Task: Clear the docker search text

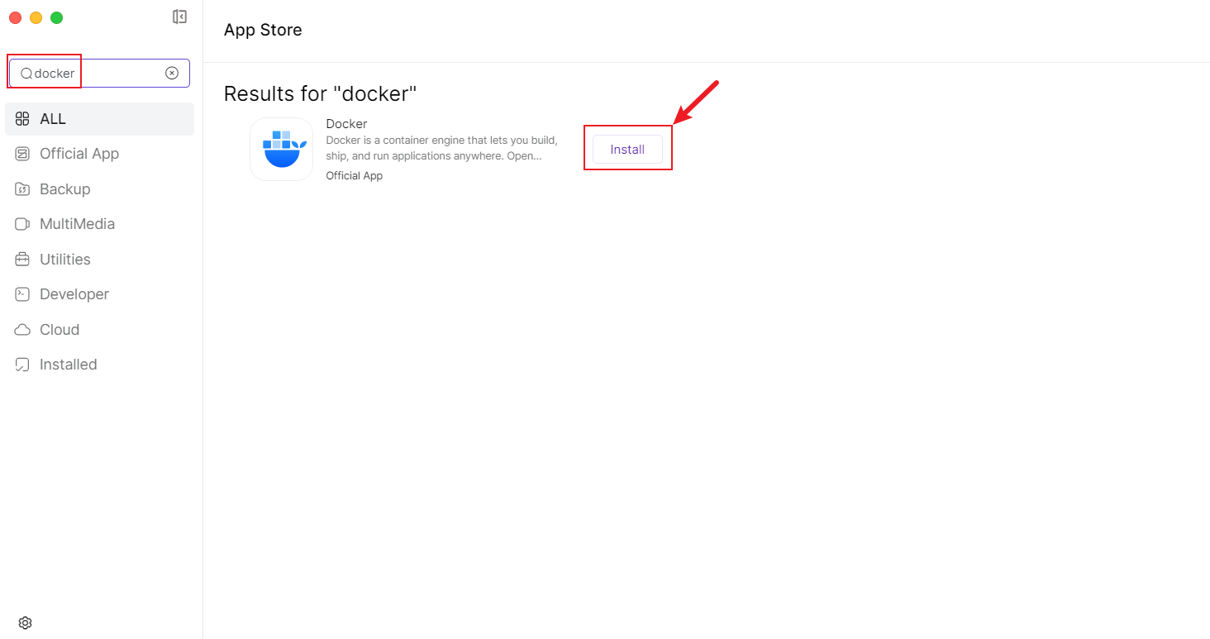Action: coord(172,73)
